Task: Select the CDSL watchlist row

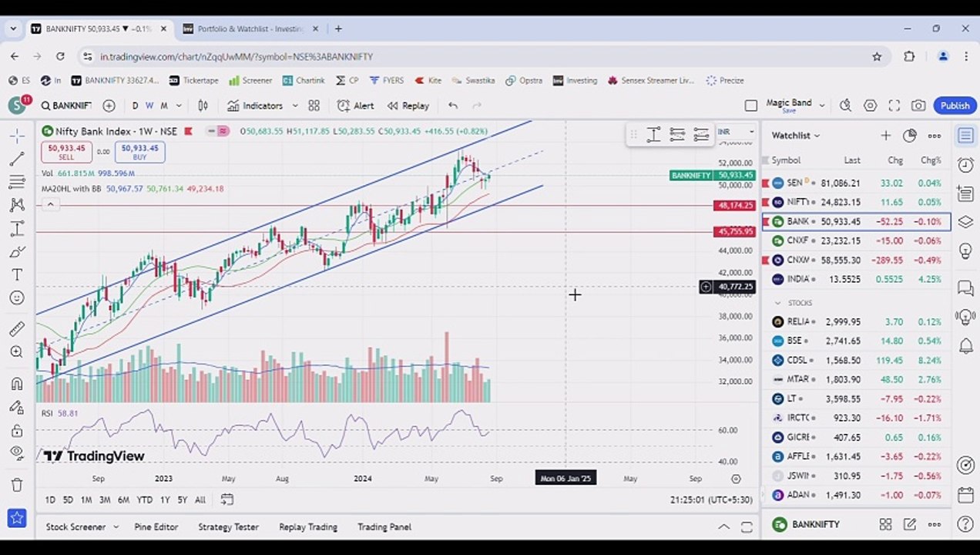Action: pos(856,360)
